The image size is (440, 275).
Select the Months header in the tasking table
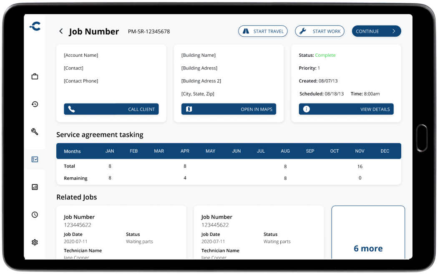[x=72, y=151]
